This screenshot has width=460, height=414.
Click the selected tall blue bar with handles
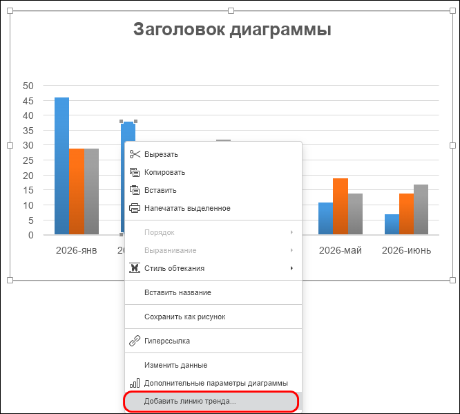click(x=128, y=131)
